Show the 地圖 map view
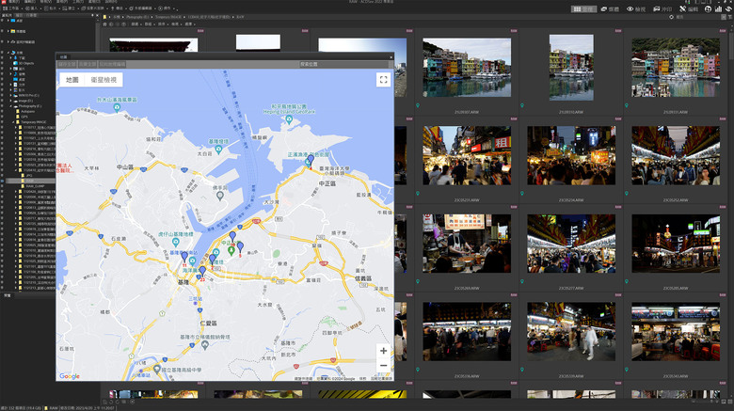 (72, 80)
